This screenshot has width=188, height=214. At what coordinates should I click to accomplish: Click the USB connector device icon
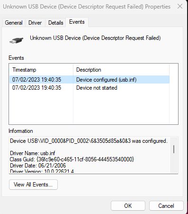click(16, 40)
